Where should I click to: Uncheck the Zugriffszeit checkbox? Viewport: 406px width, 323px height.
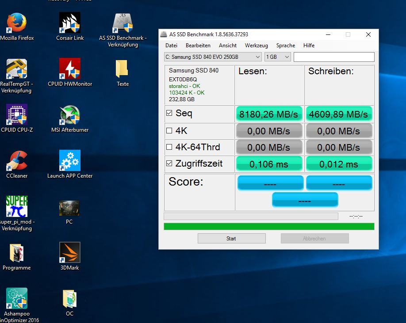(169, 163)
